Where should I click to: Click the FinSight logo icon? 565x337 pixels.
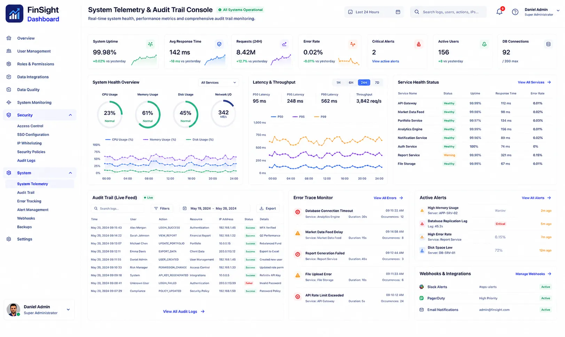coord(15,14)
